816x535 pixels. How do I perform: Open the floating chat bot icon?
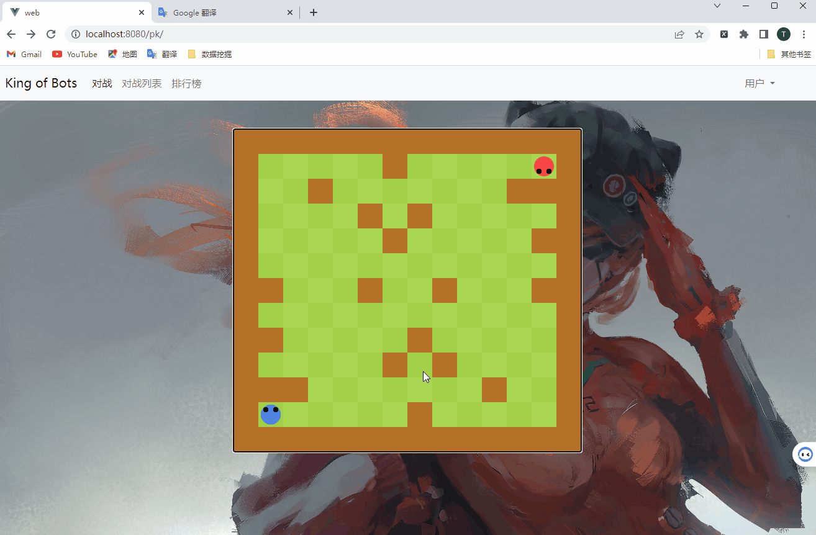[x=805, y=454]
